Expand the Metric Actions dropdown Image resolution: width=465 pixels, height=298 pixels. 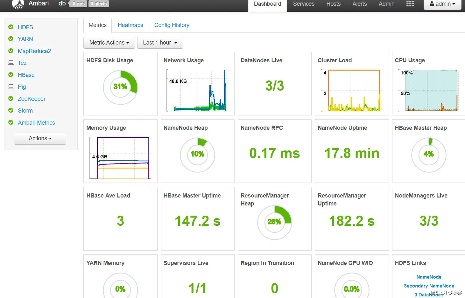pos(109,43)
